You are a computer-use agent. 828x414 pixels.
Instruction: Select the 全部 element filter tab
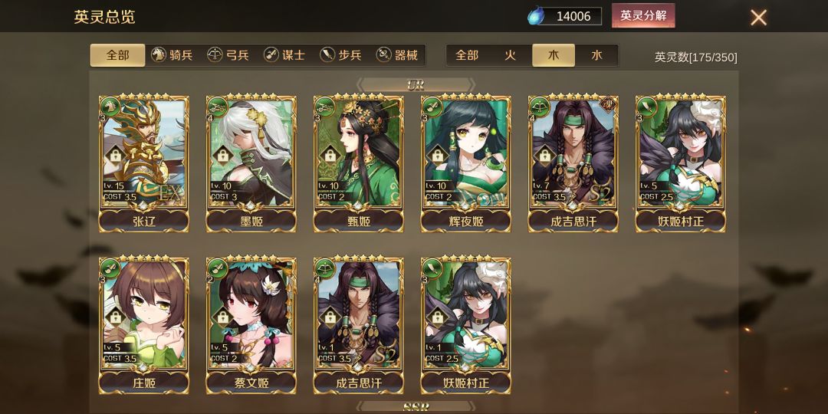click(468, 55)
